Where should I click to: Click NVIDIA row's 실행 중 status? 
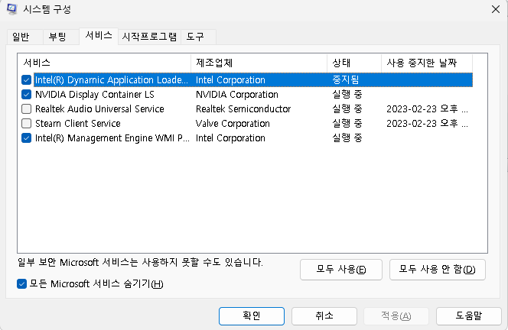(347, 95)
